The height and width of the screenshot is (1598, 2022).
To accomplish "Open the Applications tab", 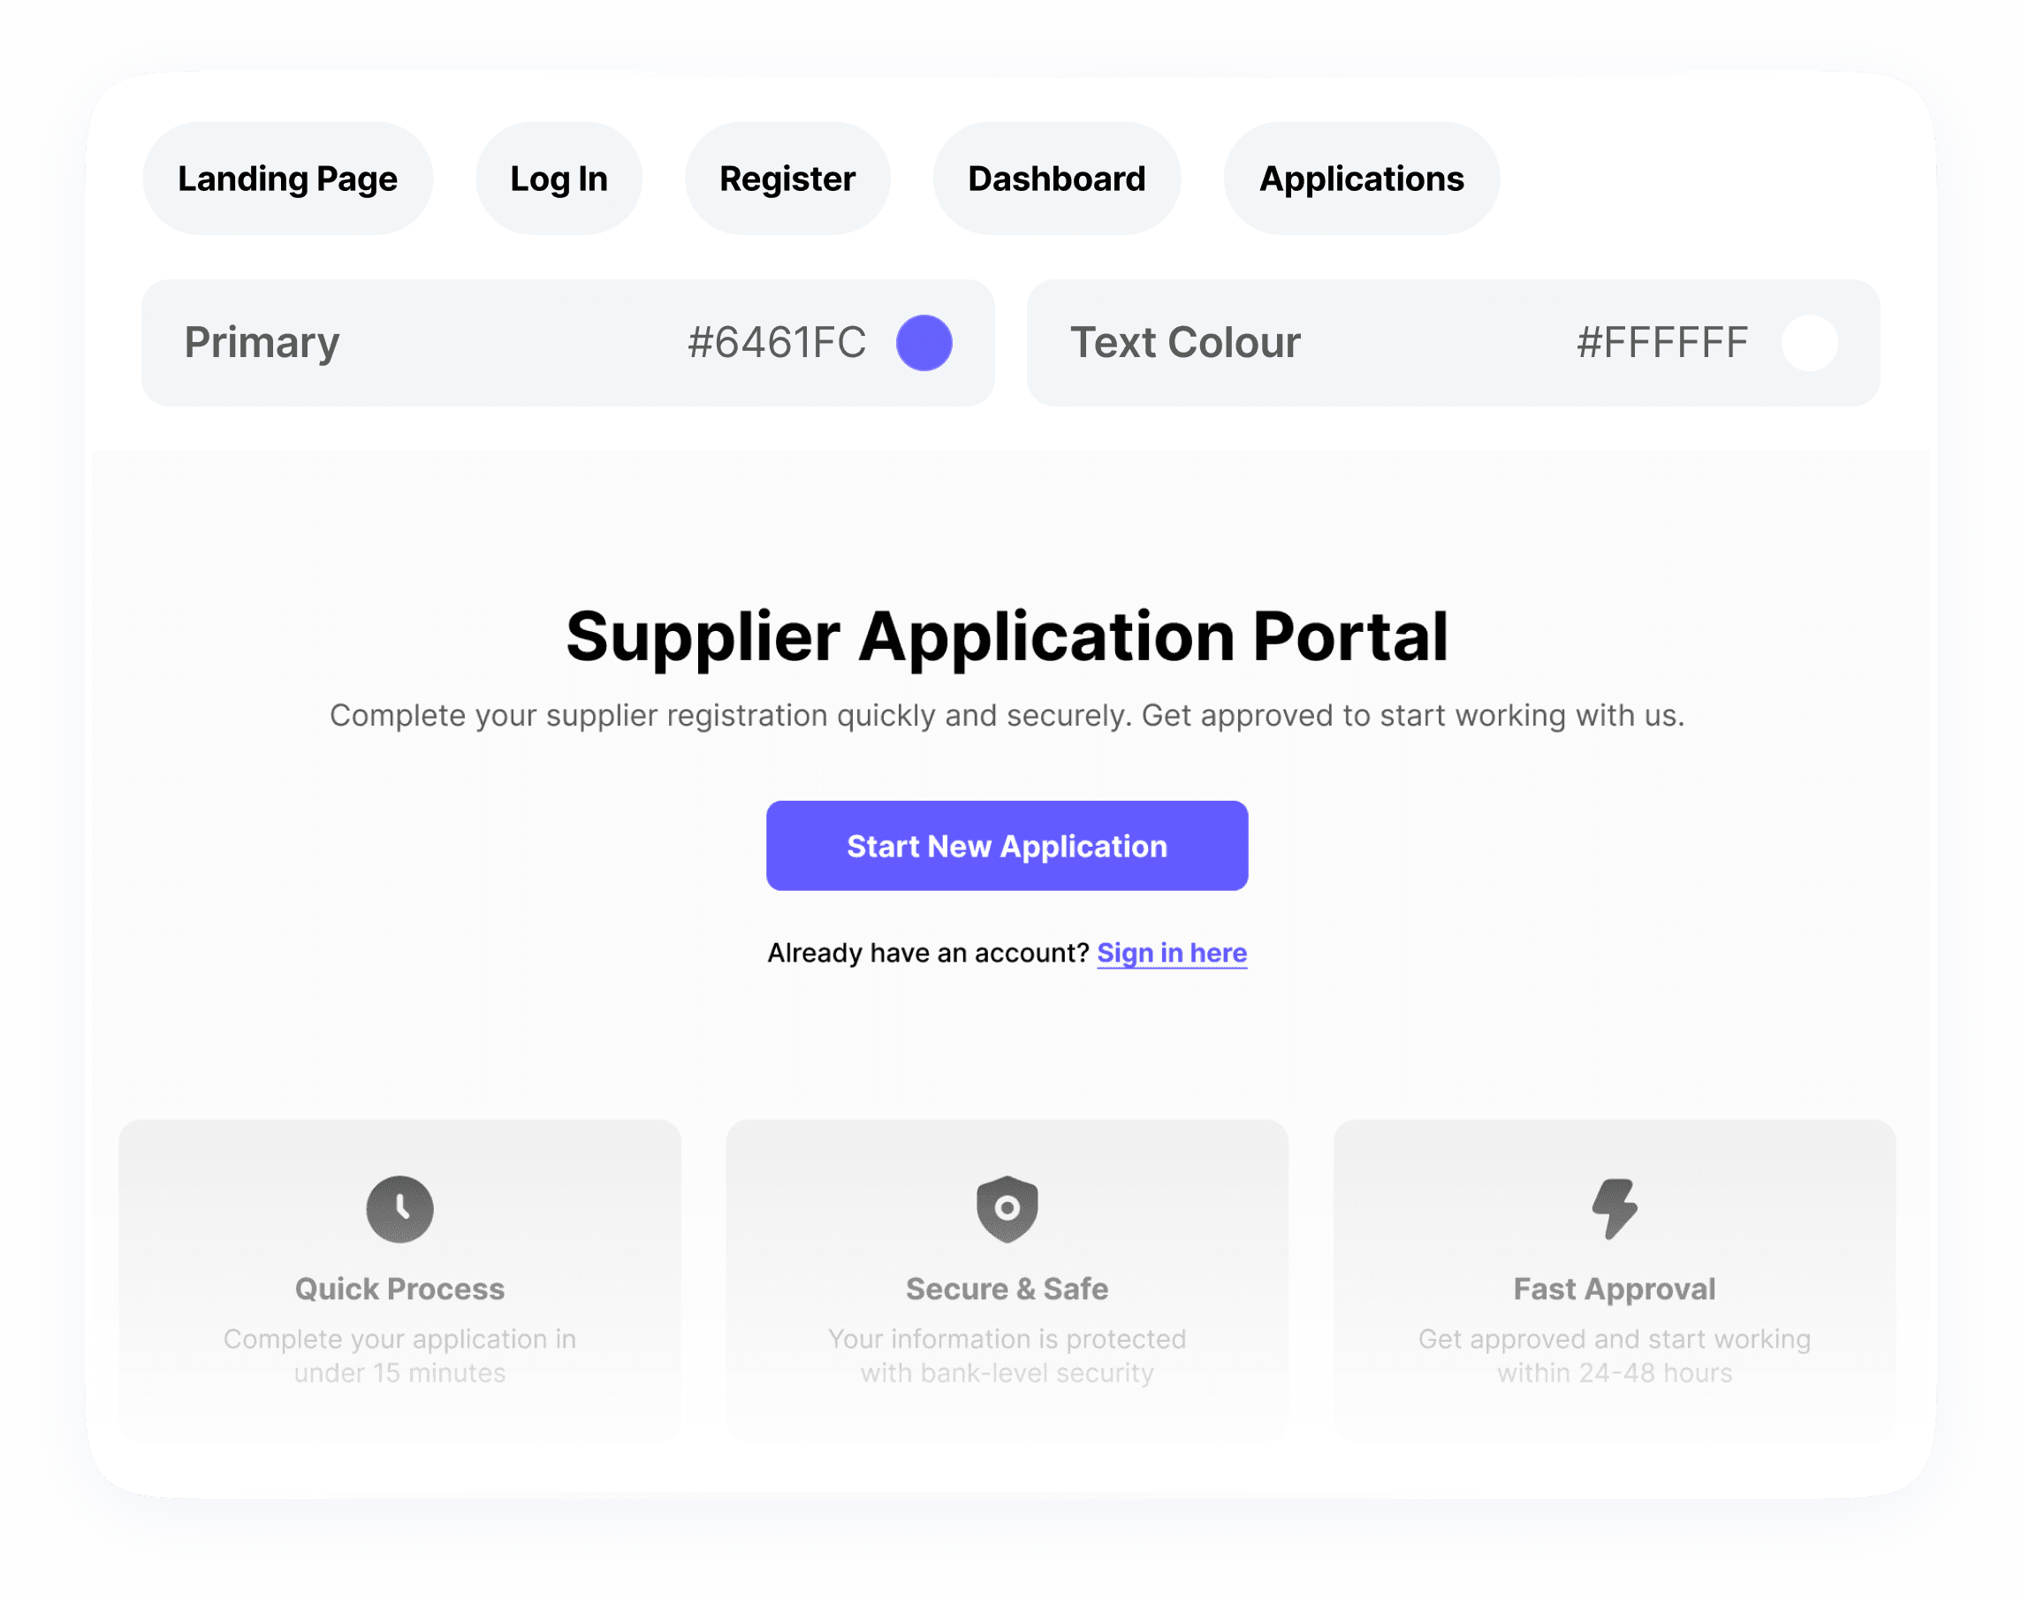I will [x=1361, y=179].
